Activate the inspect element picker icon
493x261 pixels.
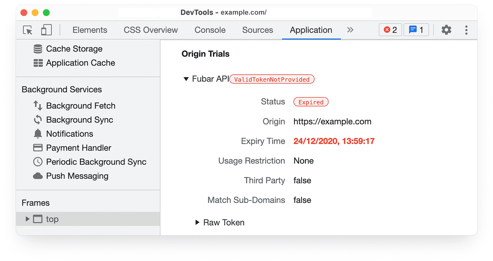coord(28,30)
